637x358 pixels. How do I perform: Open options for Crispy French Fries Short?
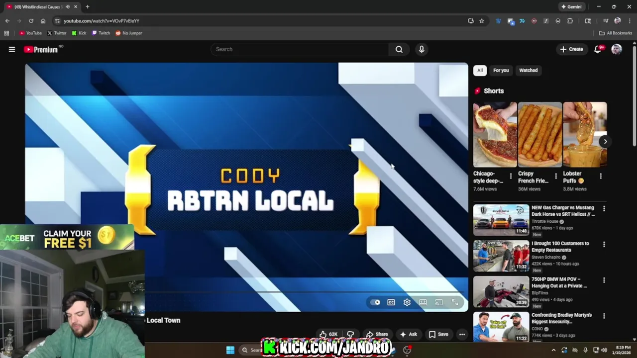pos(556,176)
